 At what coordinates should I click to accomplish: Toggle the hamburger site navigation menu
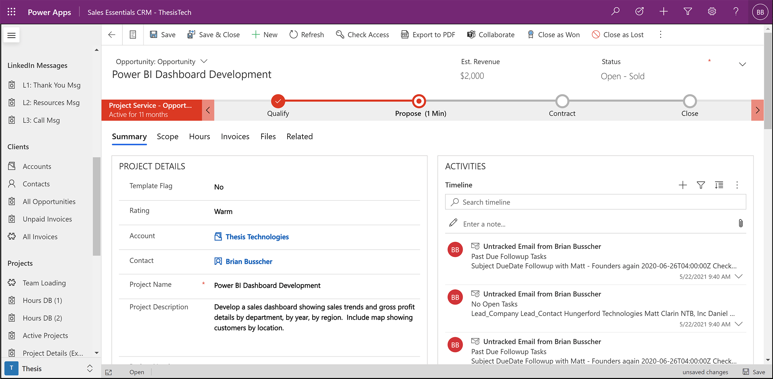[12, 35]
